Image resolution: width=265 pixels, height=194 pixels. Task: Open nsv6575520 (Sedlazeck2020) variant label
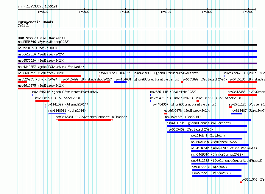coord(41,60)
